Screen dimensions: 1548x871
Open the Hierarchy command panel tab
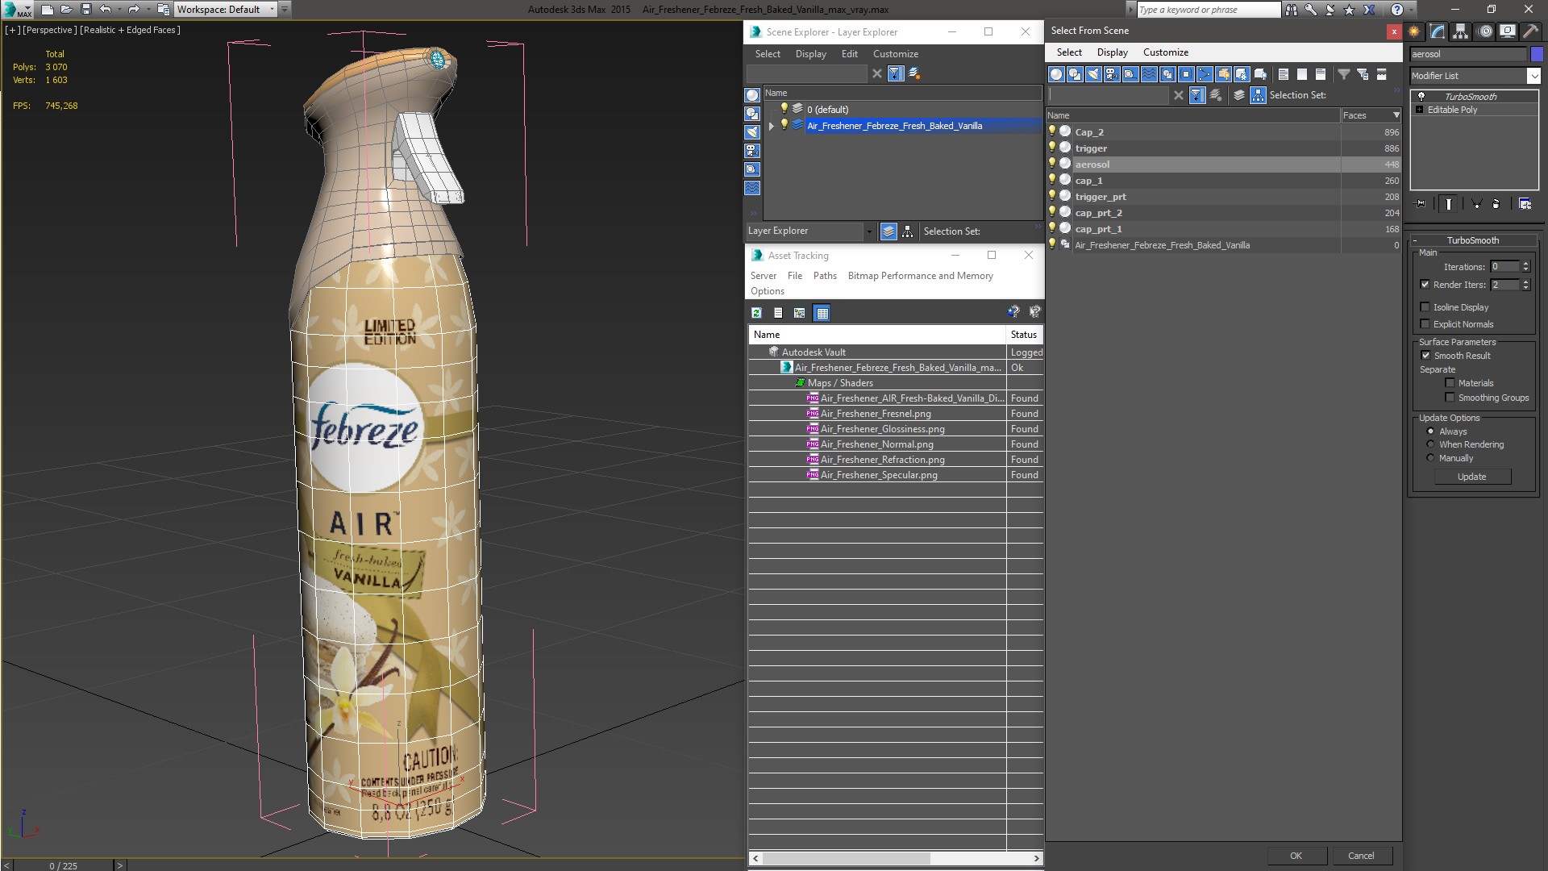point(1460,31)
